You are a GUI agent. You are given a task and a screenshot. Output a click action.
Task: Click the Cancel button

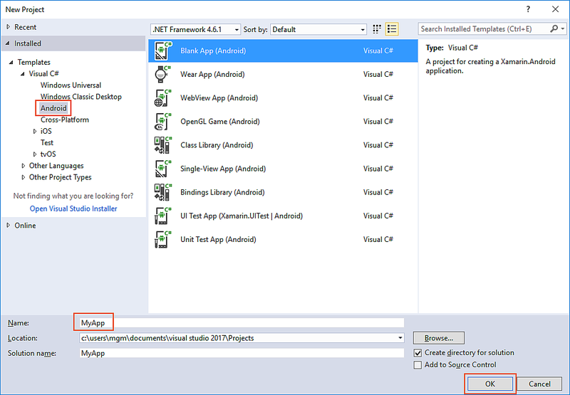pos(539,384)
